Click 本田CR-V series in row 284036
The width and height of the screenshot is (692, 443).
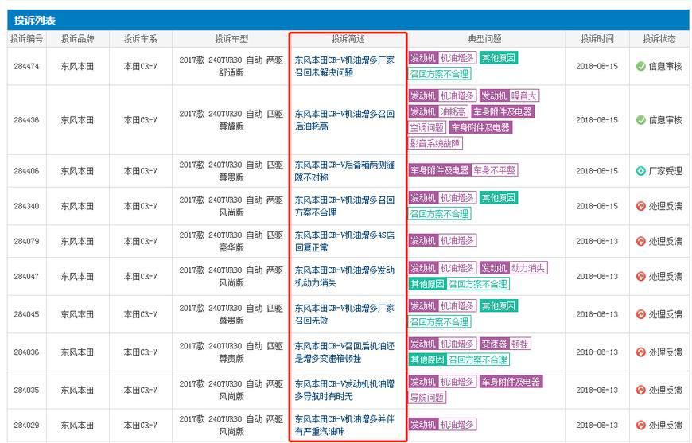click(x=140, y=352)
